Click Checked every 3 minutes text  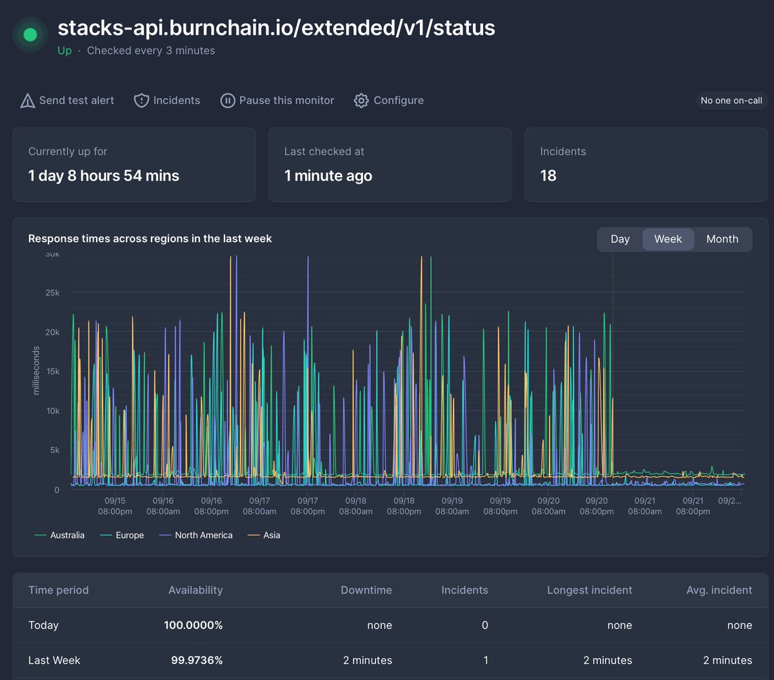151,50
